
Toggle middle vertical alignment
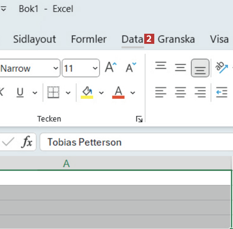[181, 68]
